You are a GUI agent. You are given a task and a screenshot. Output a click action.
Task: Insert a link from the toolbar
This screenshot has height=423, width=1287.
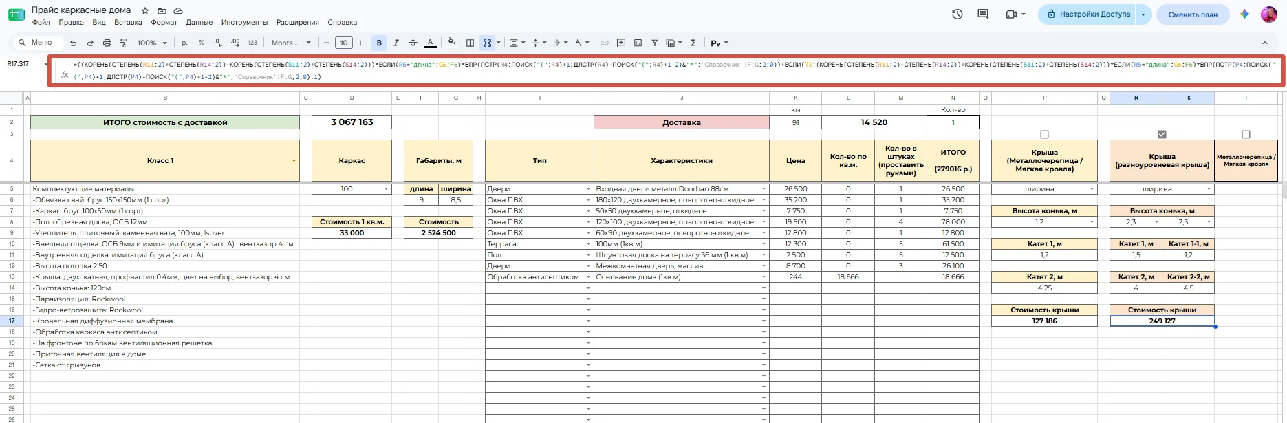pos(605,43)
